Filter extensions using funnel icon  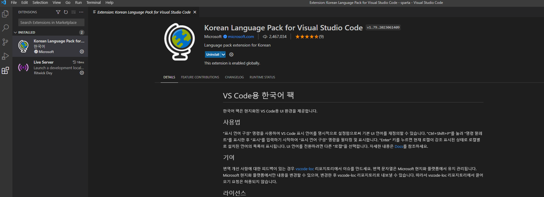coord(58,12)
